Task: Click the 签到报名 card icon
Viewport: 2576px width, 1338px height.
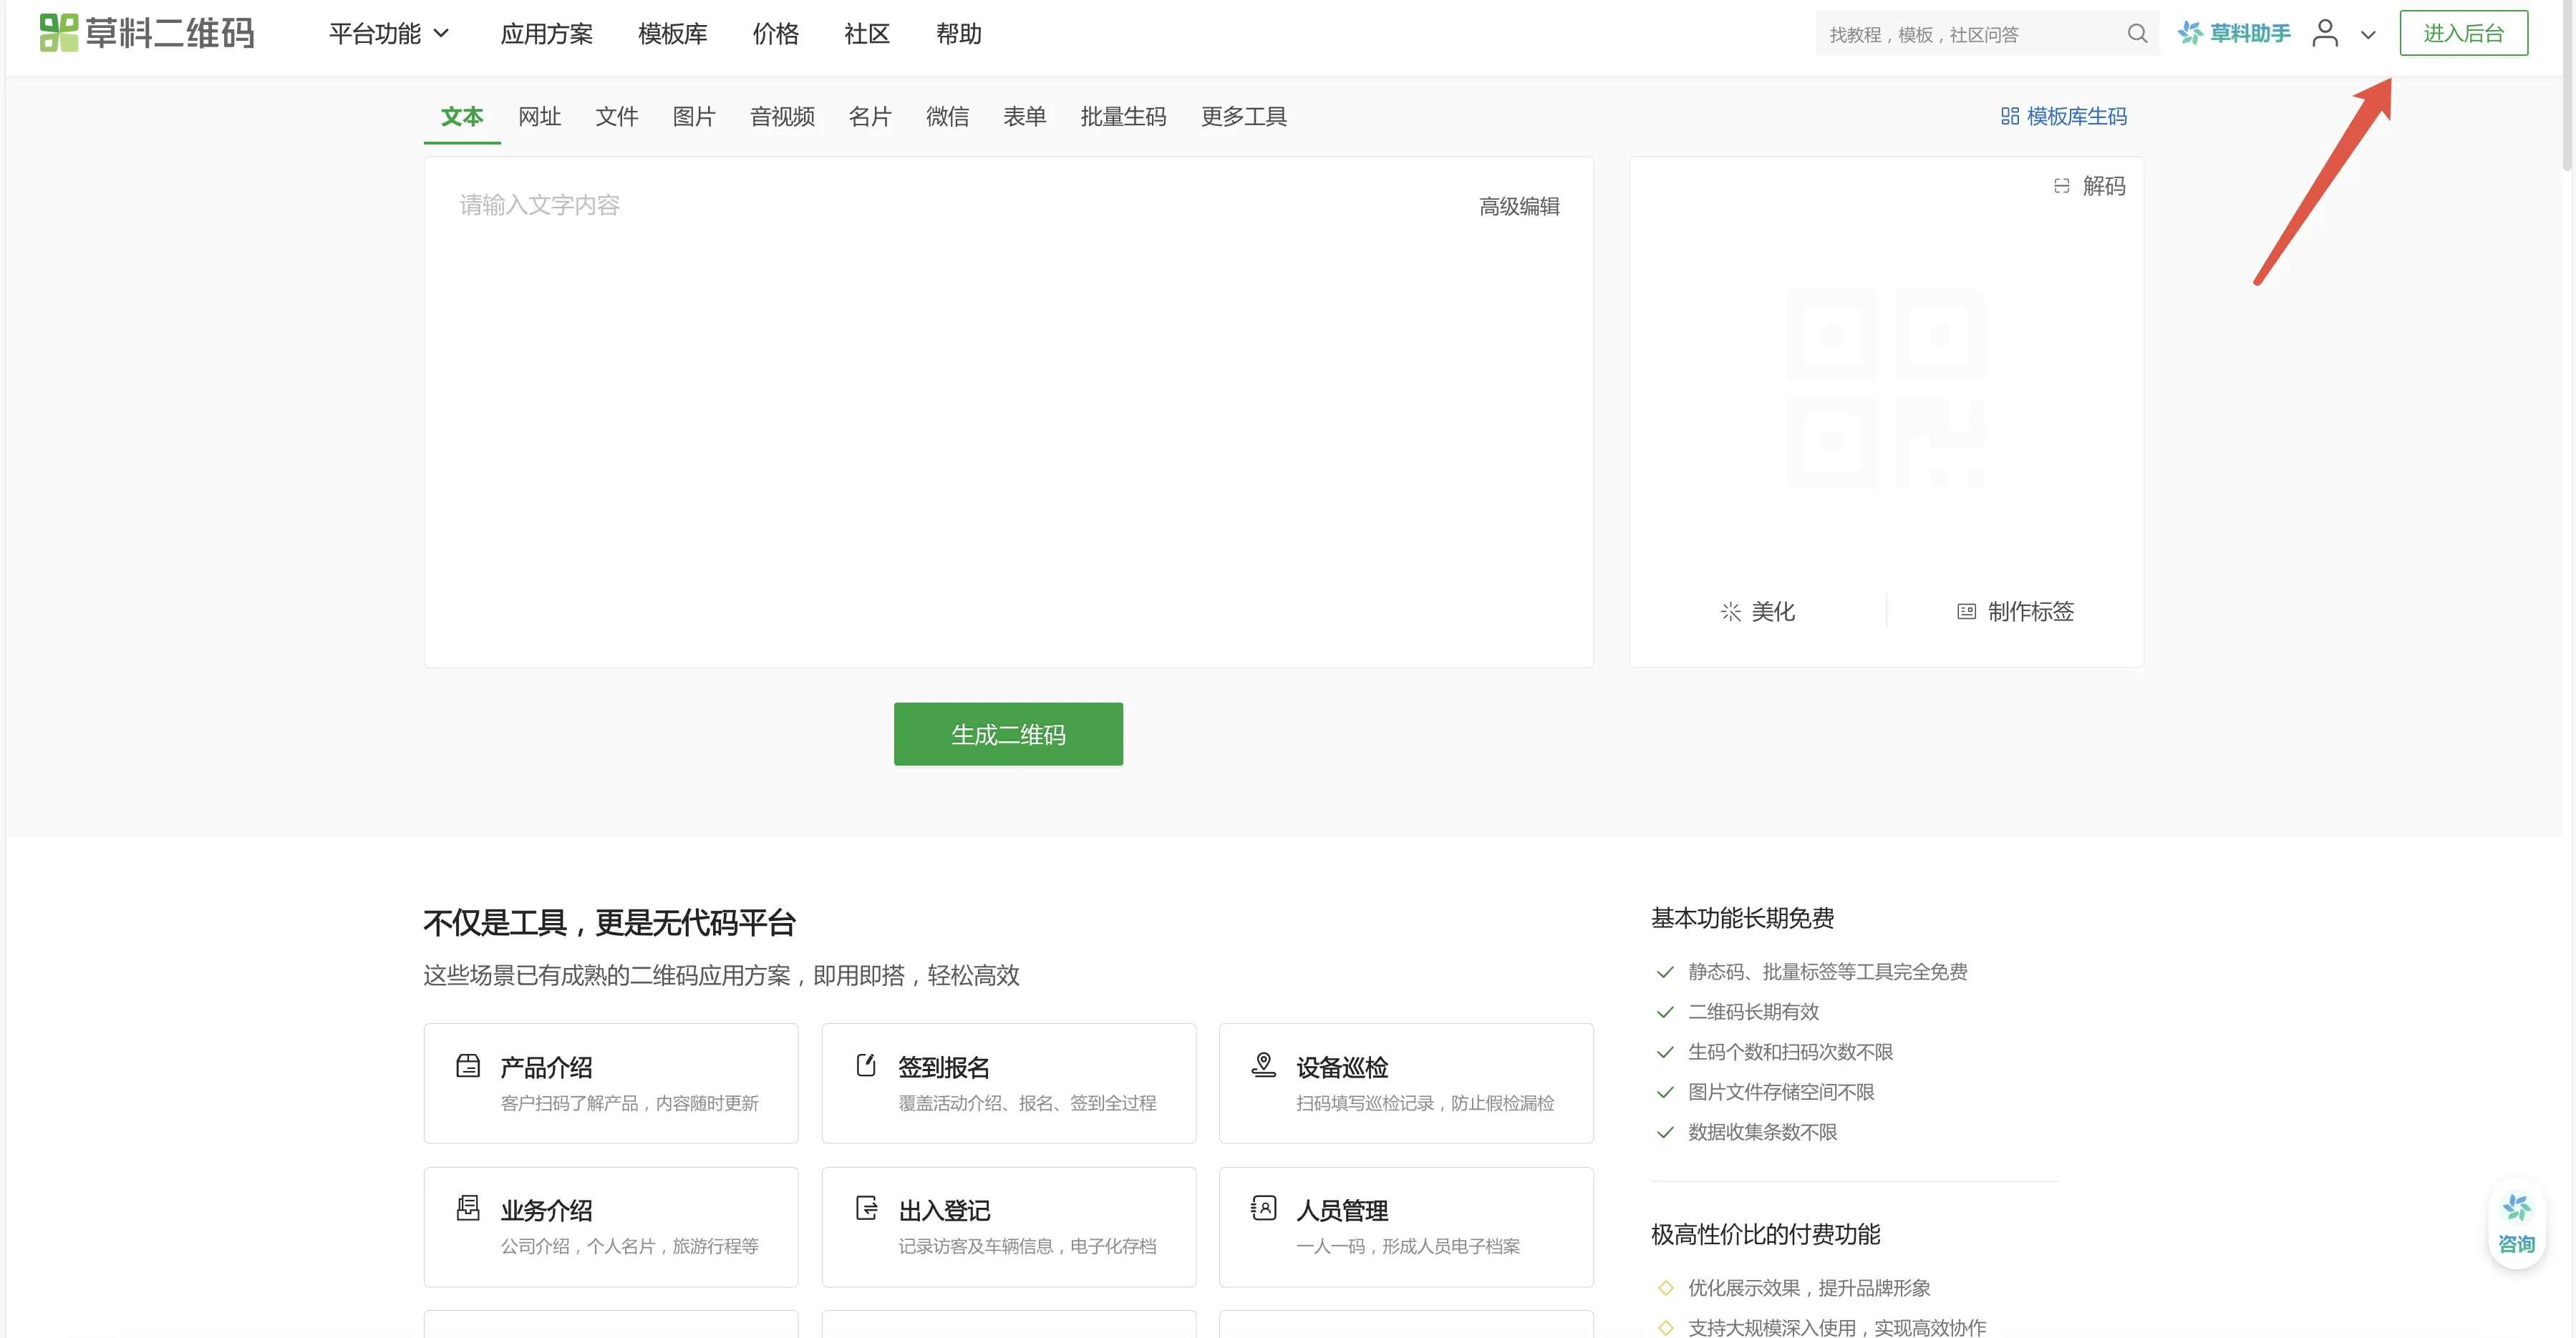Action: 866,1065
